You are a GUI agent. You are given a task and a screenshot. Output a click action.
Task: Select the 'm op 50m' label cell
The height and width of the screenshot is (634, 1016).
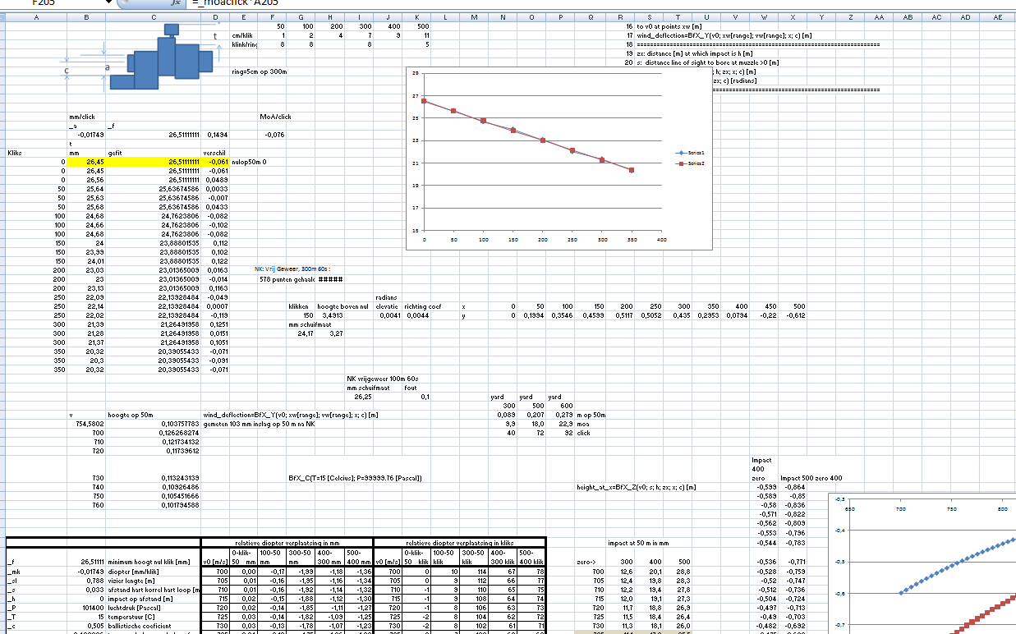tap(590, 415)
